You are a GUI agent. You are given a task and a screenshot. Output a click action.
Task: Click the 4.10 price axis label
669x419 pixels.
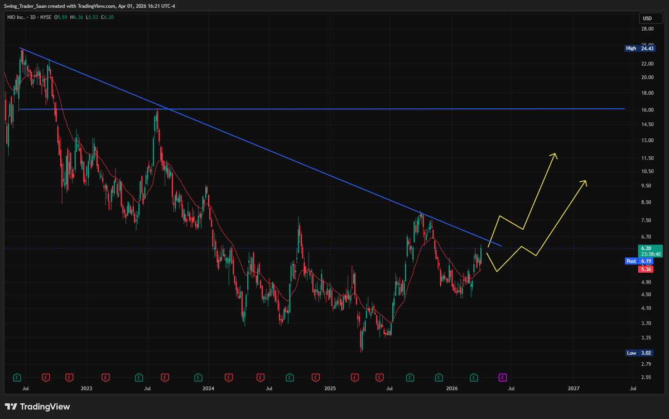pyautogui.click(x=646, y=308)
